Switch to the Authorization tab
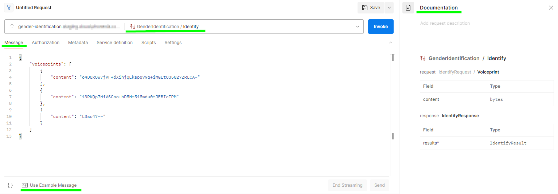 click(46, 43)
